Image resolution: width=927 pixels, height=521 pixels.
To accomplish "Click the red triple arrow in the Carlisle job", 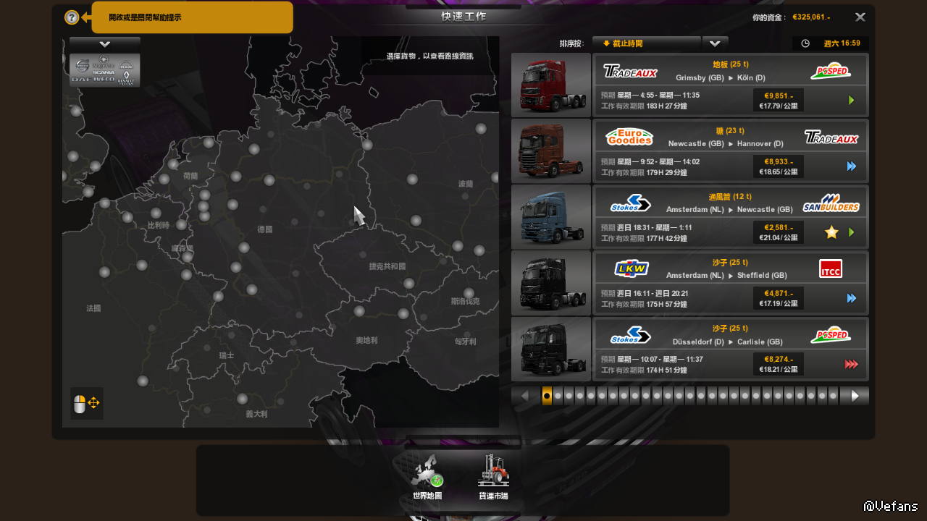I will [851, 364].
